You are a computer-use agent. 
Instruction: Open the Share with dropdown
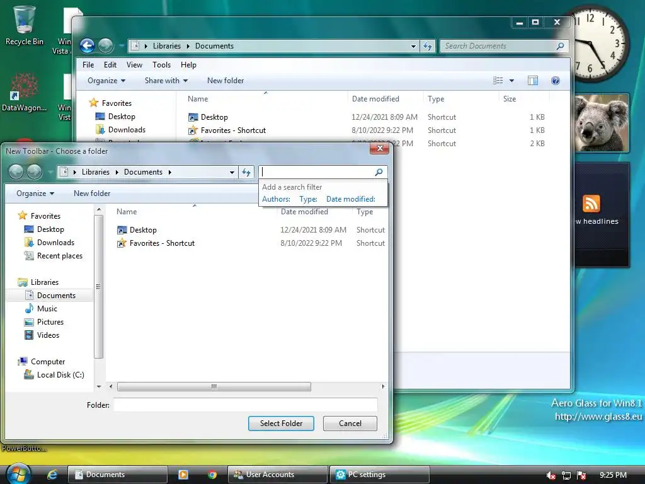[x=166, y=81]
